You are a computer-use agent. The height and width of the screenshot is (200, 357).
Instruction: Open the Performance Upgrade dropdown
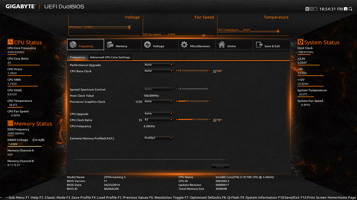click(159, 65)
